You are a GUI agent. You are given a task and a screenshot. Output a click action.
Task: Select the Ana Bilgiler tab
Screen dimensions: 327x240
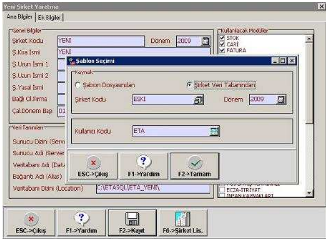(19, 17)
